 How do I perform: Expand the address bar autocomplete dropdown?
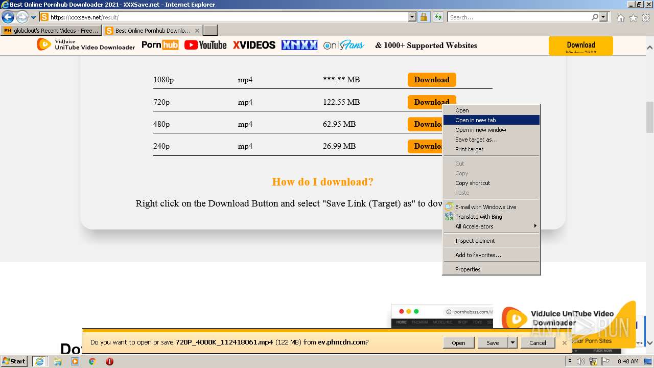point(412,17)
